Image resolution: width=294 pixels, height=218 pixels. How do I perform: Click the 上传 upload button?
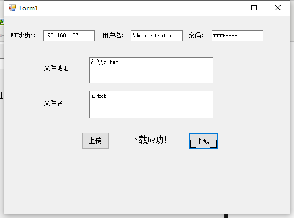click(95, 141)
